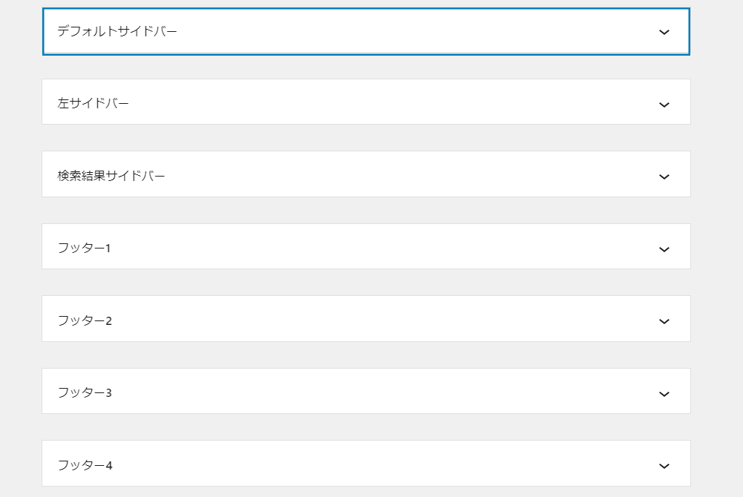The image size is (743, 497).
Task: Click the chevron icon beside フッター1
Action: (664, 249)
